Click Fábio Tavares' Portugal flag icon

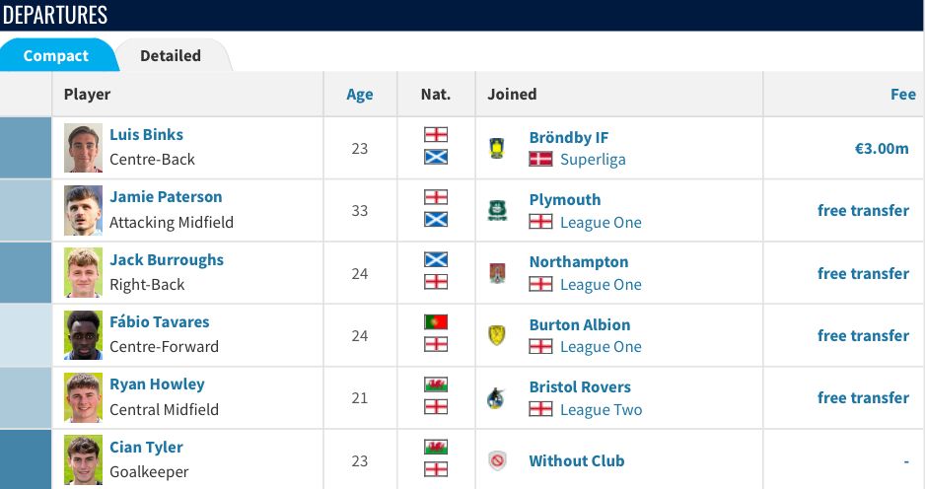coord(436,322)
